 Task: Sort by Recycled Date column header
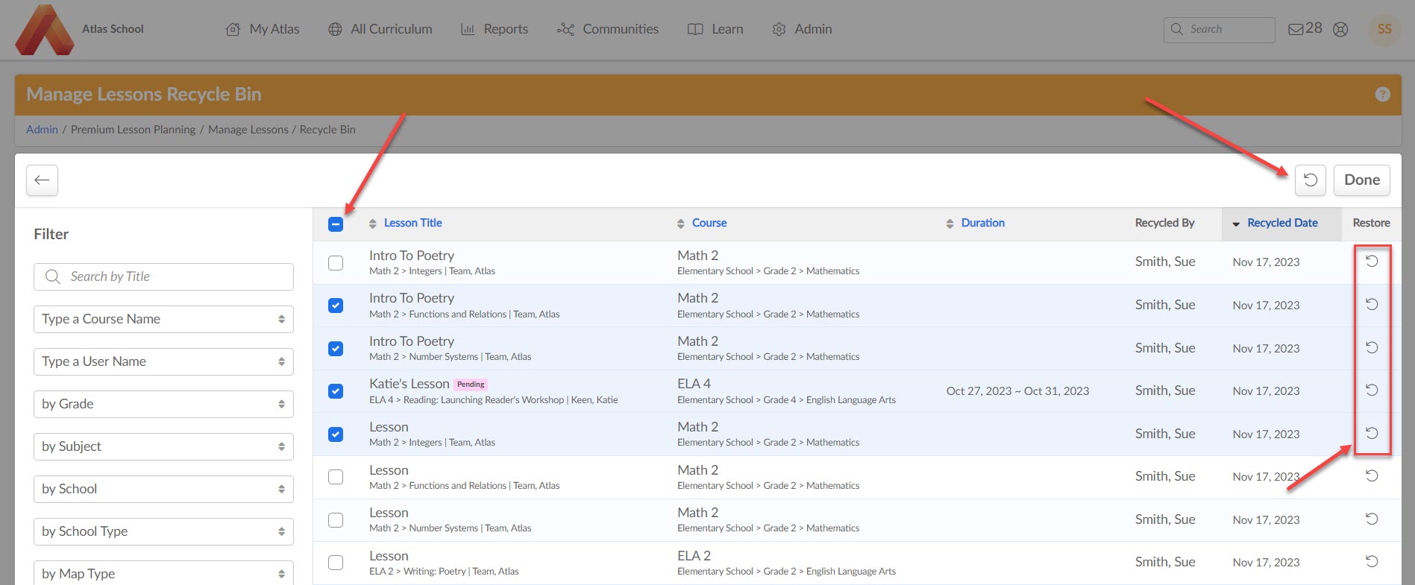coord(1281,223)
